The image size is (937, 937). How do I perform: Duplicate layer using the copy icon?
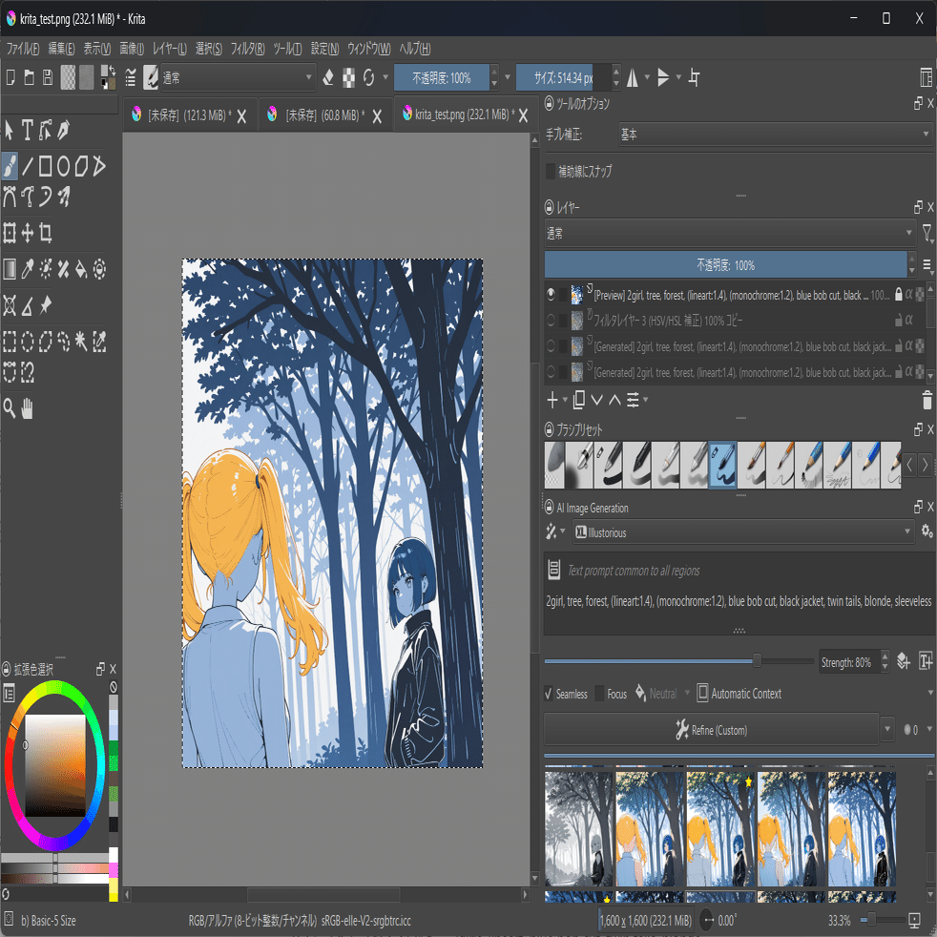578,400
